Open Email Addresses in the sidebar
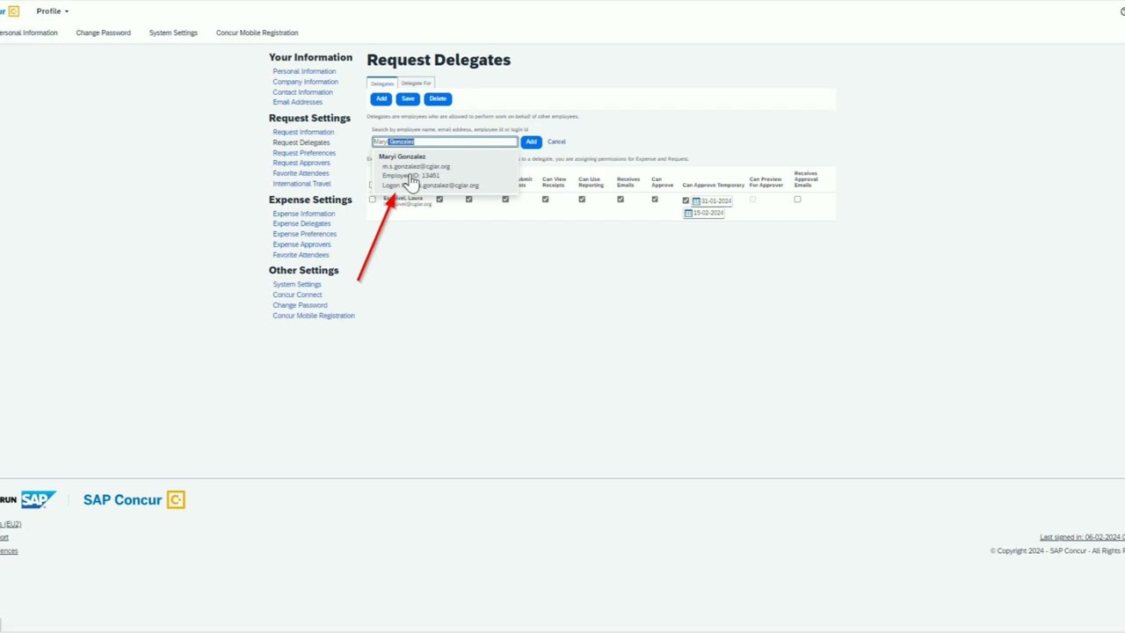The width and height of the screenshot is (1125, 633). coord(297,102)
